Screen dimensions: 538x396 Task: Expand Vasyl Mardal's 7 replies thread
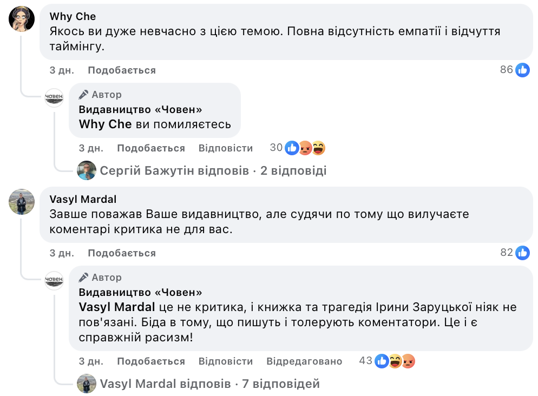pos(210,384)
